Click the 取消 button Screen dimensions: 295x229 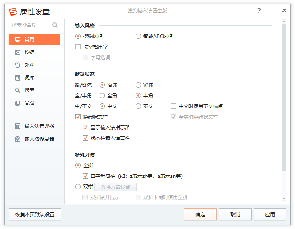[x=235, y=214]
